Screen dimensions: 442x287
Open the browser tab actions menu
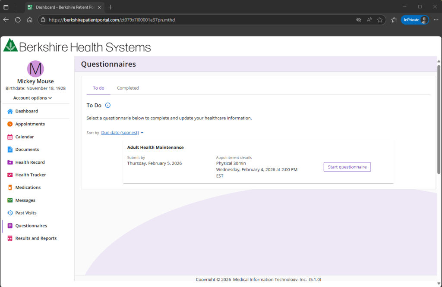6,7
